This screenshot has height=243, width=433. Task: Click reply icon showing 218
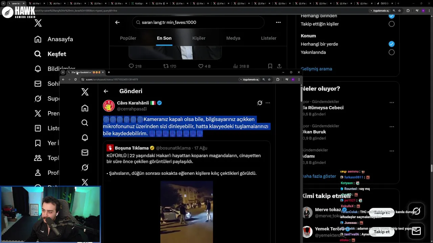(x=132, y=66)
